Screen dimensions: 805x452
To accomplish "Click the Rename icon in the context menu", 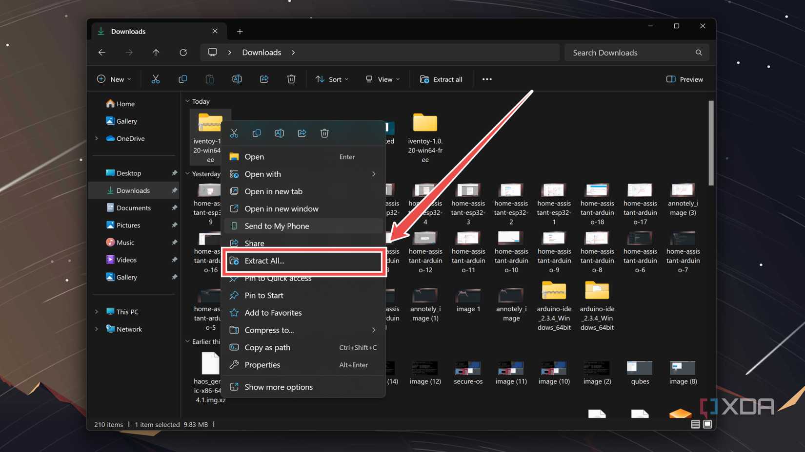I will 279,133.
